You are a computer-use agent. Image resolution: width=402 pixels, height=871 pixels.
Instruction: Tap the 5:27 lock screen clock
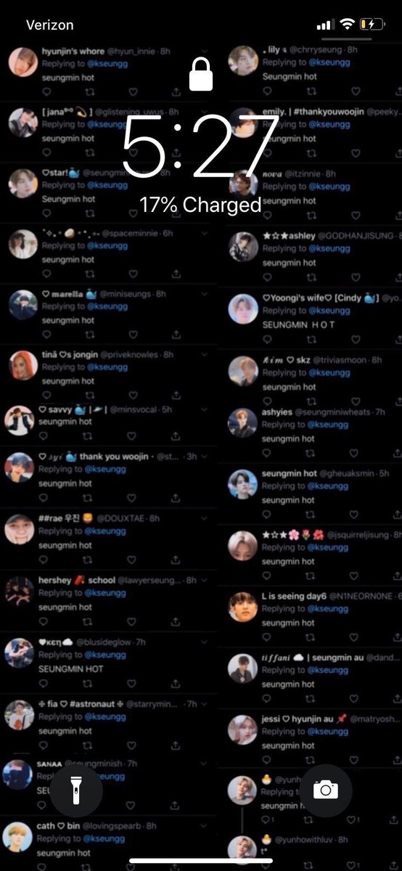point(201,146)
